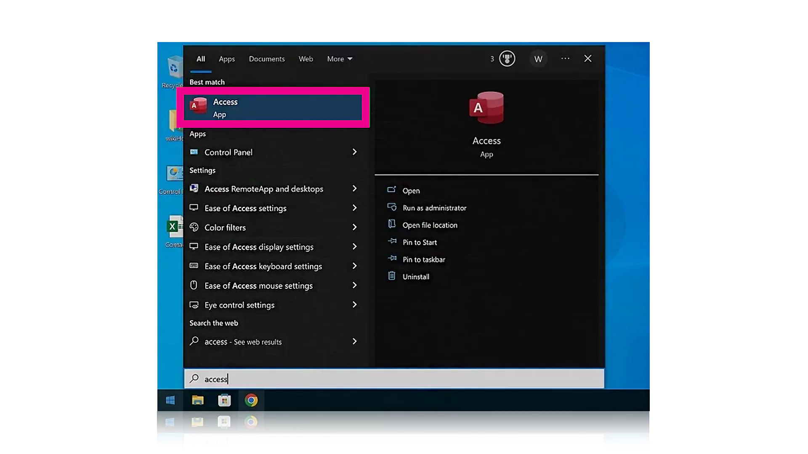The image size is (808, 454).
Task: Close the search panel with the X button
Action: point(588,58)
